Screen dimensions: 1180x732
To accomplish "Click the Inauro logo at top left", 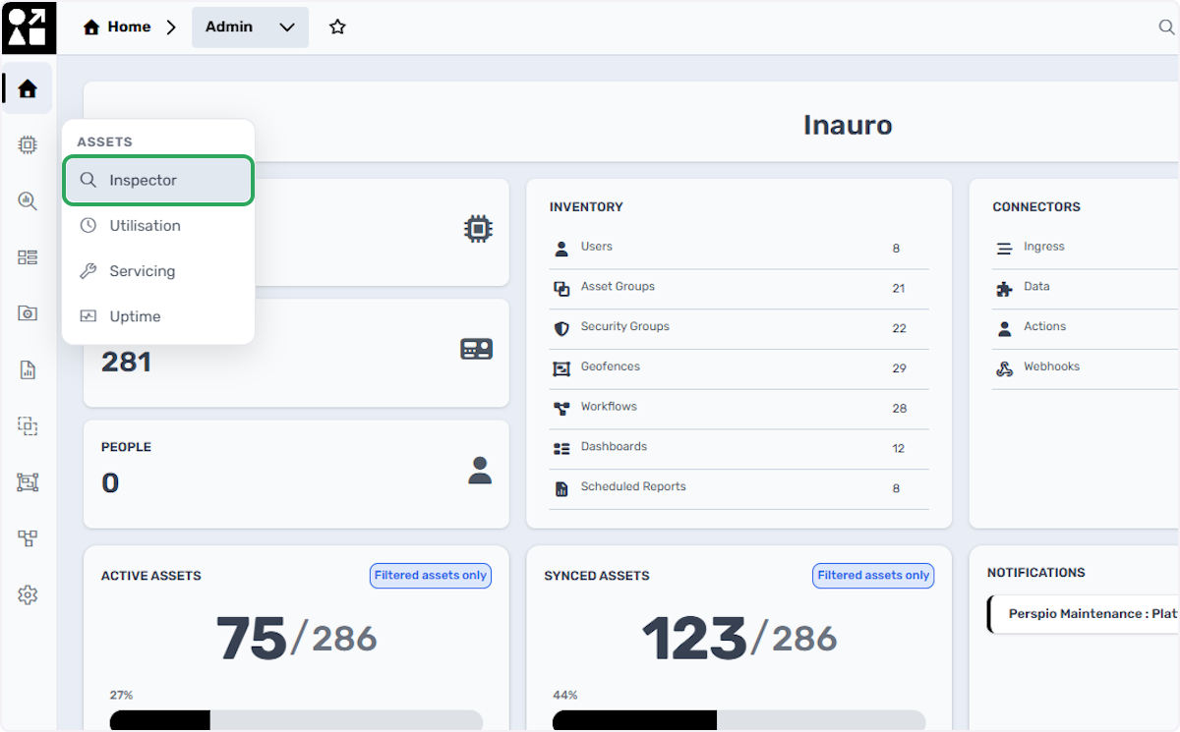I will 28,27.
